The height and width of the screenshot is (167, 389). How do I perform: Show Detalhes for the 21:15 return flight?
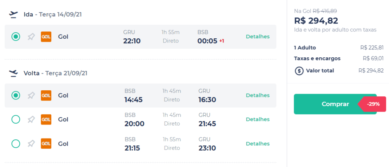pos(258,144)
